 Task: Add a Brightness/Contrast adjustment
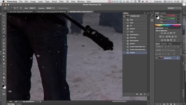click(x=162, y=33)
